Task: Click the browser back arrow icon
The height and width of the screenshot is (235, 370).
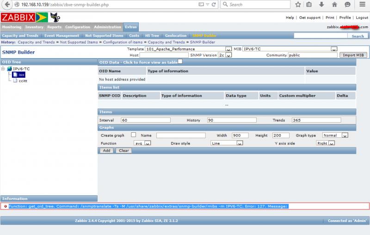Action: 7,5
